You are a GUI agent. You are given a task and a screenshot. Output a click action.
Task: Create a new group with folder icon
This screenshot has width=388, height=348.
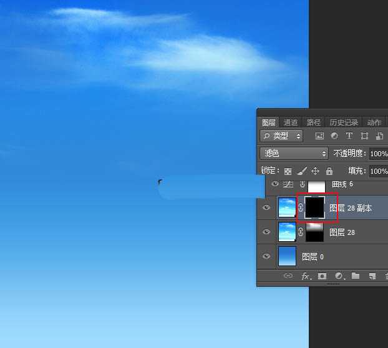(356, 276)
